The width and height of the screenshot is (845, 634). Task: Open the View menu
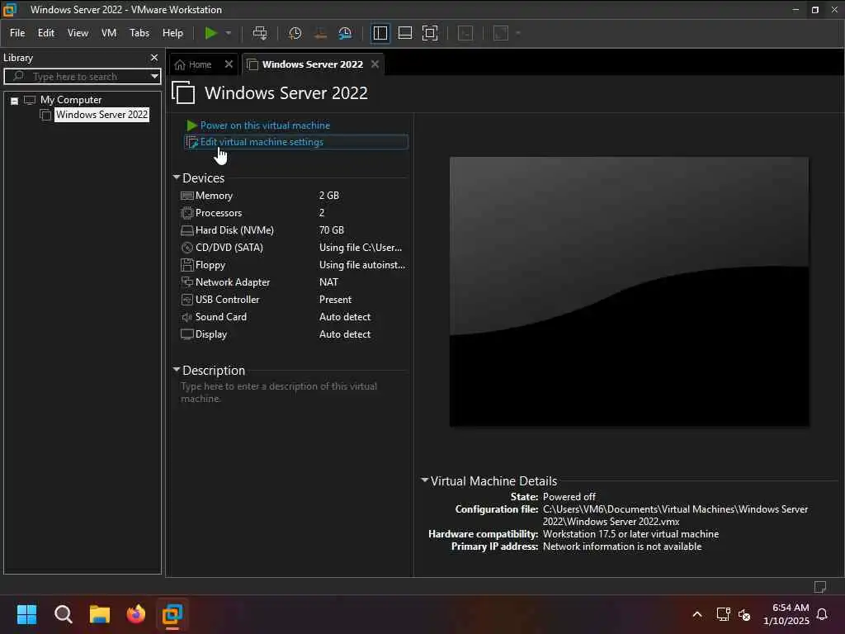pyautogui.click(x=78, y=33)
